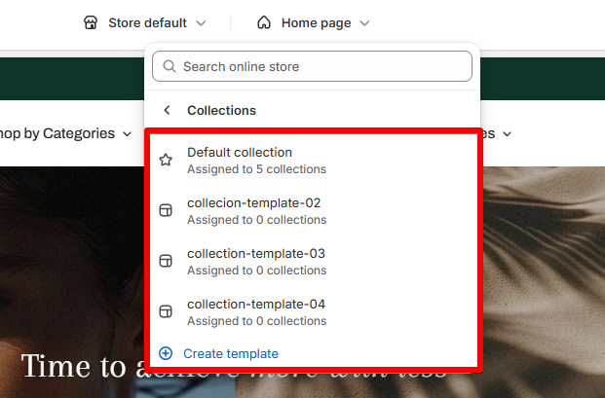The image size is (605, 398).
Task: Open the Home page dropdown chevron
Action: (364, 23)
